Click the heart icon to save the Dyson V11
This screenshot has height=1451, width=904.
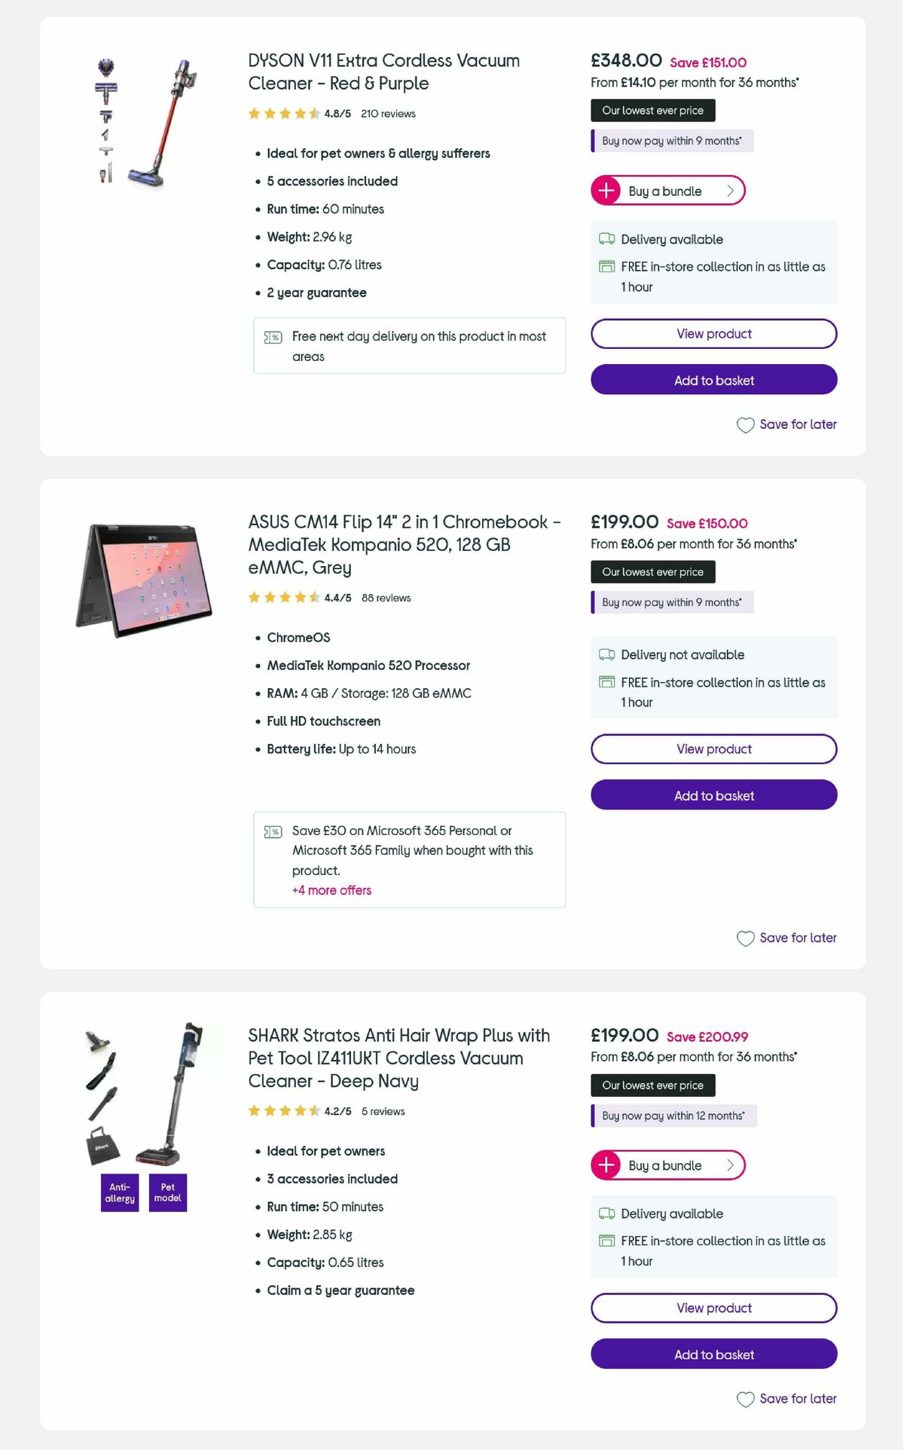click(x=745, y=425)
